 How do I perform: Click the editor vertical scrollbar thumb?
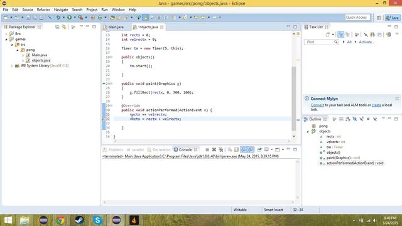coord(294,99)
